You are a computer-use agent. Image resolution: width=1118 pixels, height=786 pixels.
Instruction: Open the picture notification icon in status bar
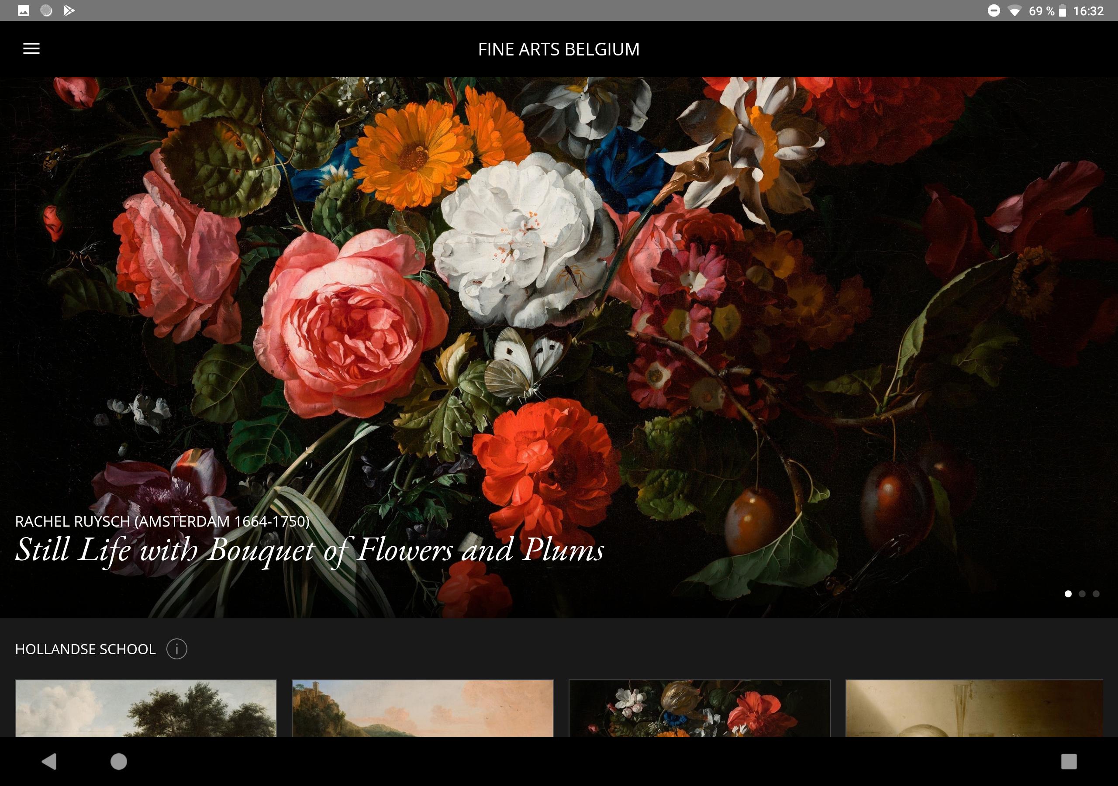pyautogui.click(x=24, y=11)
